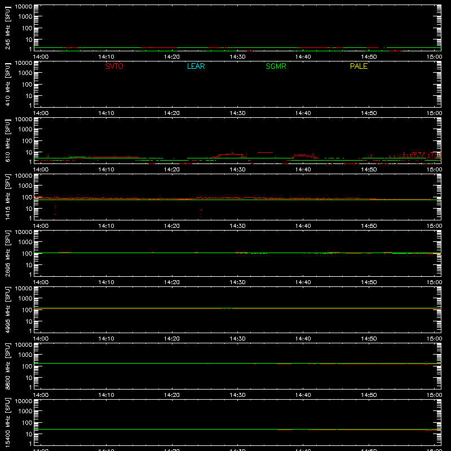
Task: Click 14:10 tick label below 1415 MHz plot
Action: tap(106, 226)
